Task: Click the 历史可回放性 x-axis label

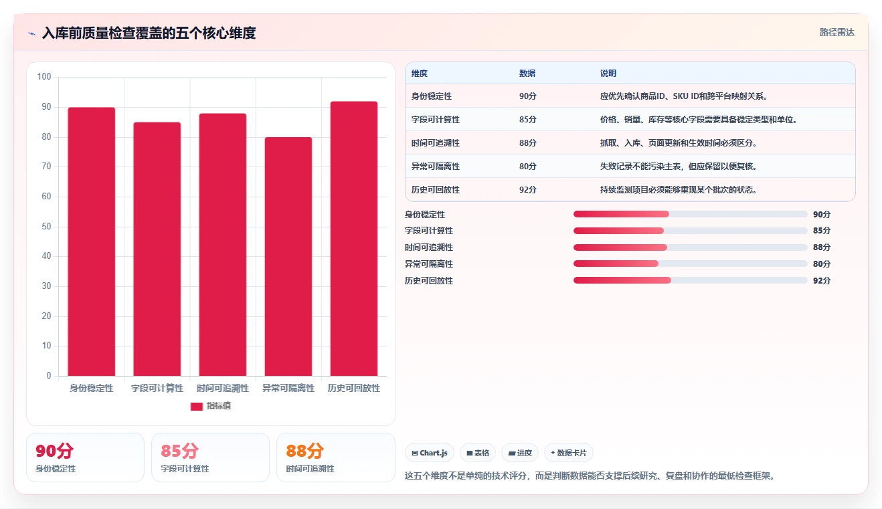Action: pyautogui.click(x=354, y=388)
